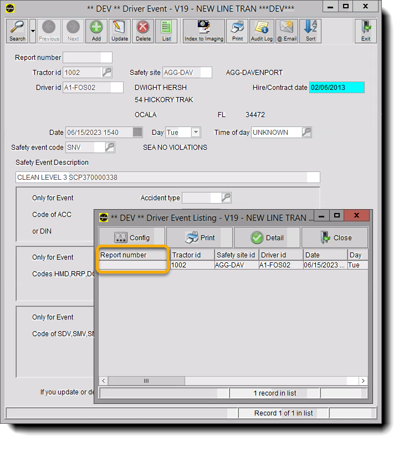The height and width of the screenshot is (456, 414).
Task: Click the Safety site id column header
Action: tap(237, 255)
